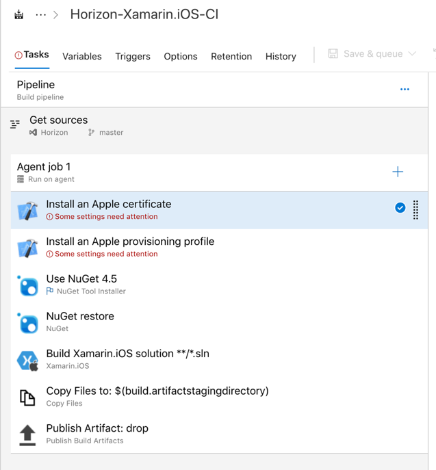Select Install an Apple provisioning profile task
The image size is (436, 470).
(219, 248)
